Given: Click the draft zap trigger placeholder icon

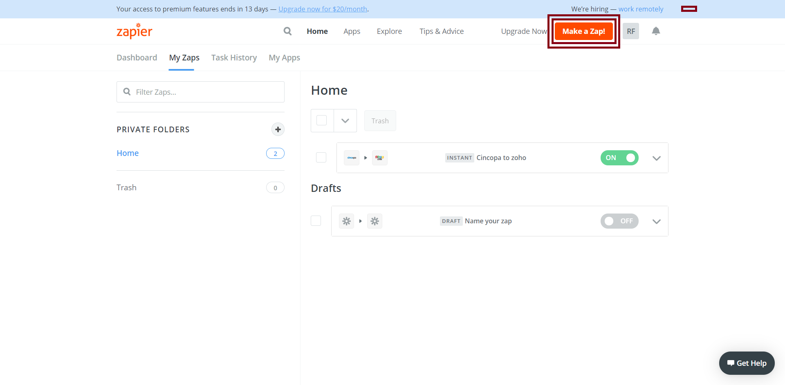Looking at the screenshot, I should tap(346, 221).
